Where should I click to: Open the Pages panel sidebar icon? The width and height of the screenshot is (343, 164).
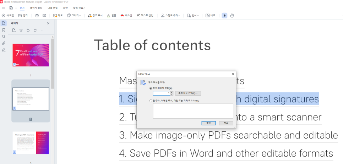pyautogui.click(x=4, y=23)
